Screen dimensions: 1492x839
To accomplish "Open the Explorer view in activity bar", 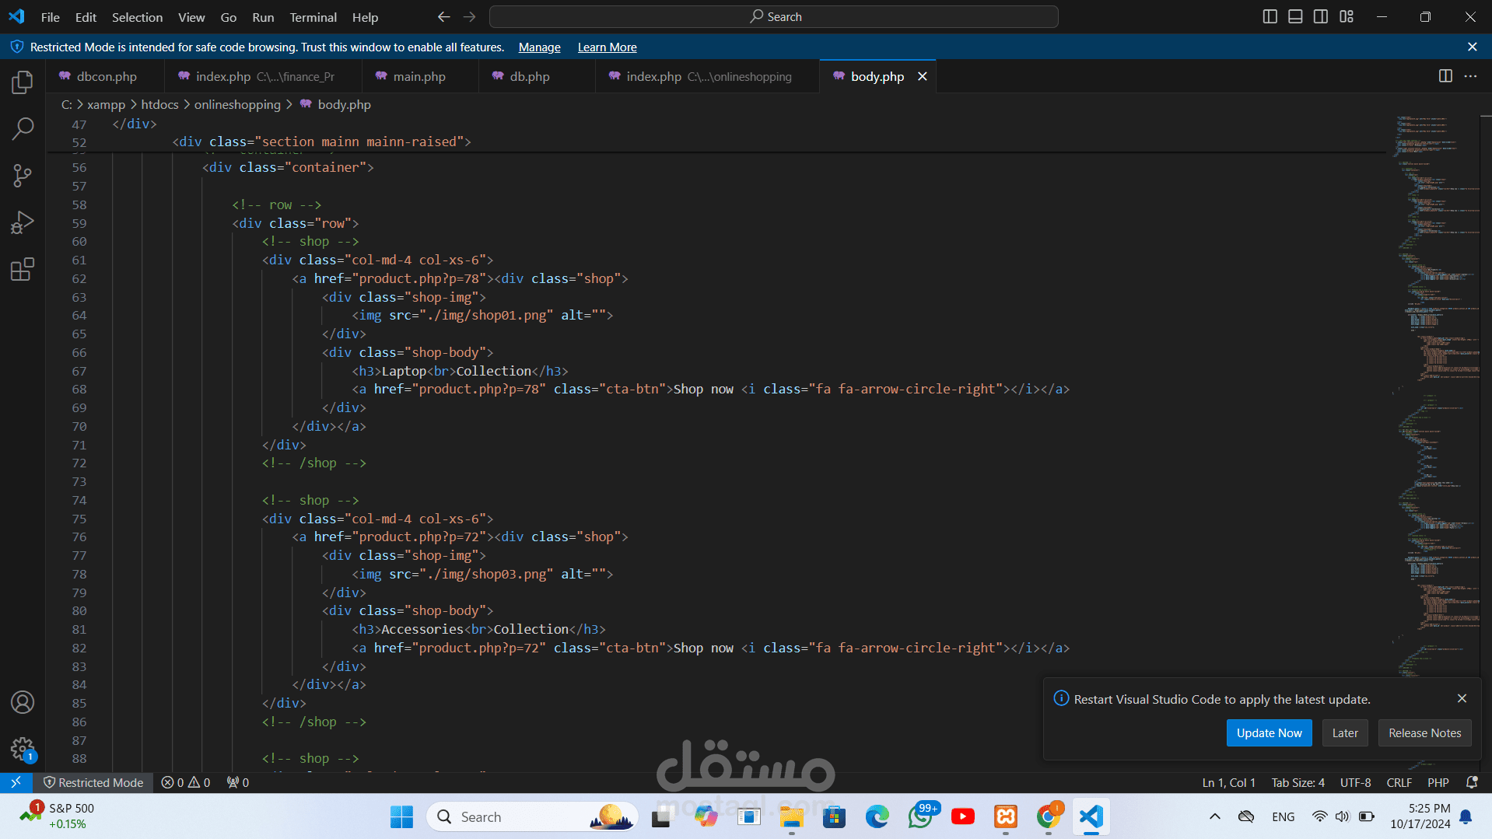I will [x=23, y=82].
